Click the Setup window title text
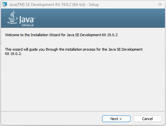The height and width of the screenshot is (126, 166). tap(54, 5)
